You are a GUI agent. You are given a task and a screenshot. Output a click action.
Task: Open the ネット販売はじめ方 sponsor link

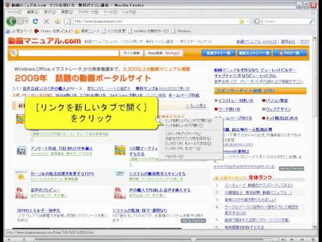tap(282, 118)
